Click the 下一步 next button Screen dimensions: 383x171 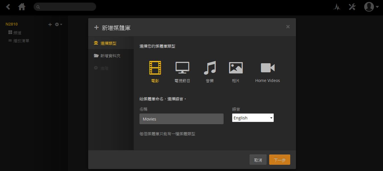280,160
